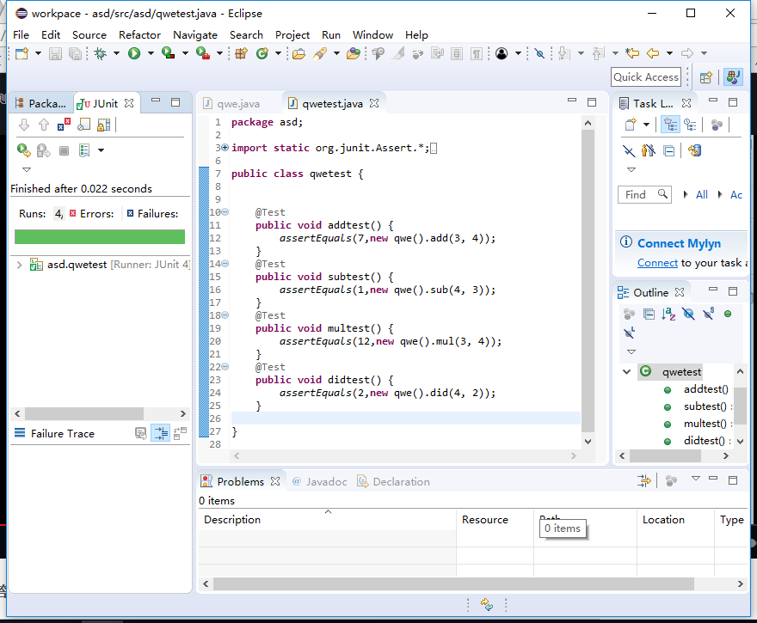
Task: Open the Open Perspective icon
Action: click(706, 77)
